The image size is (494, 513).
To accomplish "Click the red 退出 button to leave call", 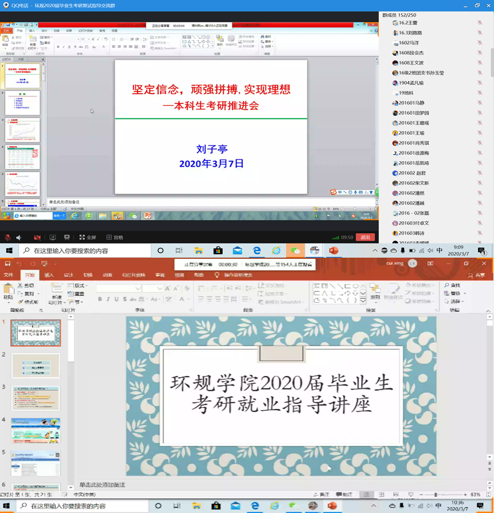I will (x=364, y=238).
